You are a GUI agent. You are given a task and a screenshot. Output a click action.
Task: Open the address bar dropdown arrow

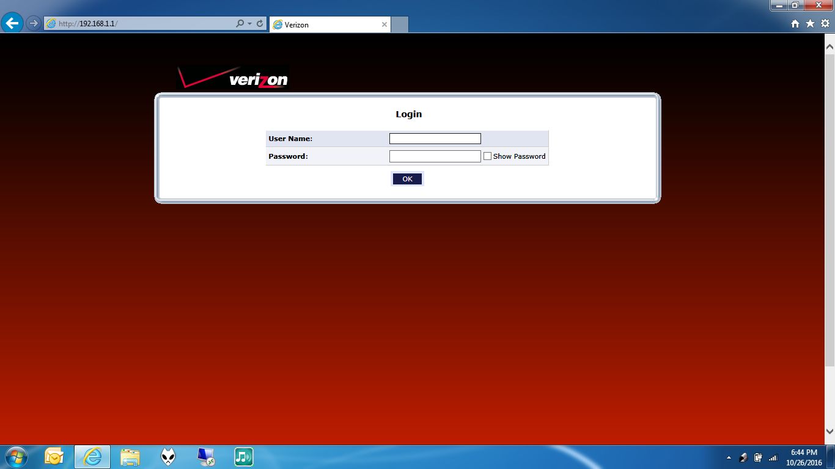(x=249, y=24)
